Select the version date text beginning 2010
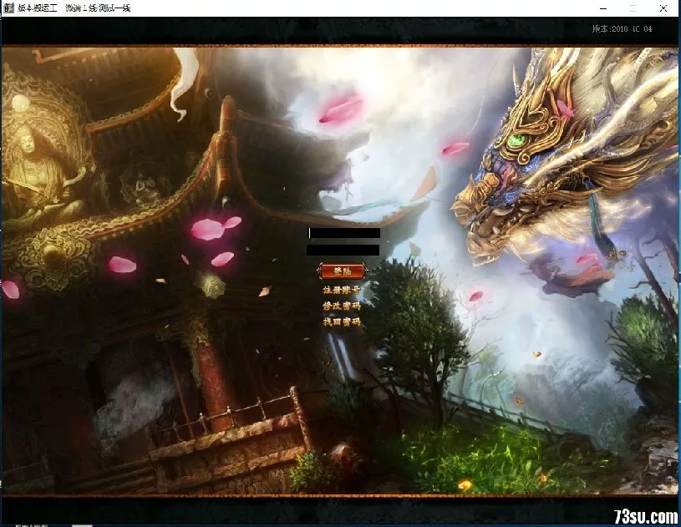681x527 pixels. point(632,28)
